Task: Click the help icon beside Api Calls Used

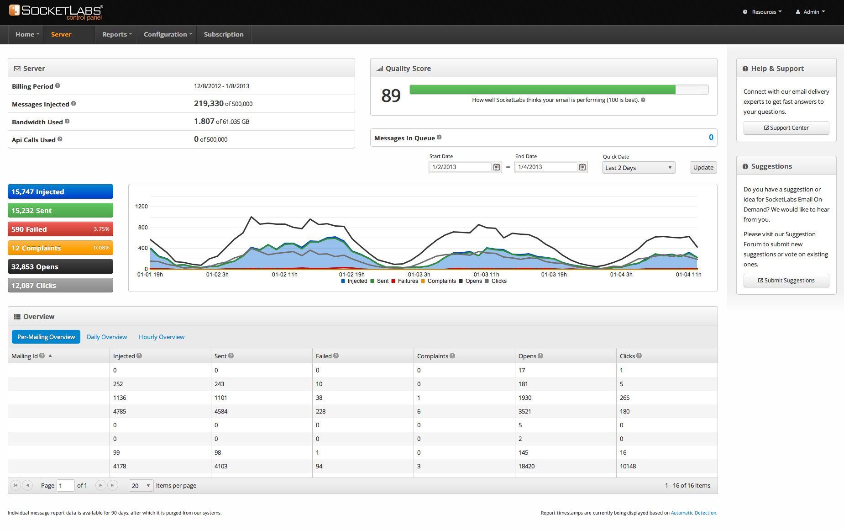Action: [60, 139]
